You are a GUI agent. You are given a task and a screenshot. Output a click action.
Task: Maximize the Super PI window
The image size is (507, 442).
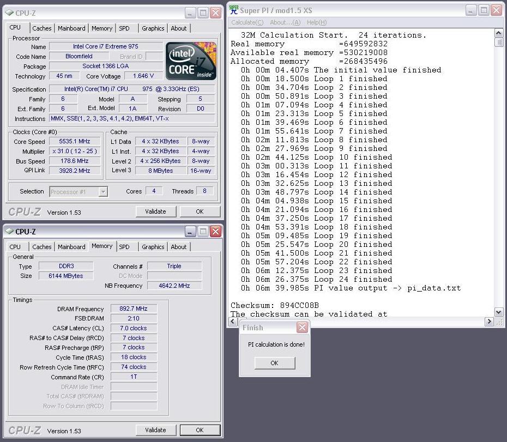[484, 10]
